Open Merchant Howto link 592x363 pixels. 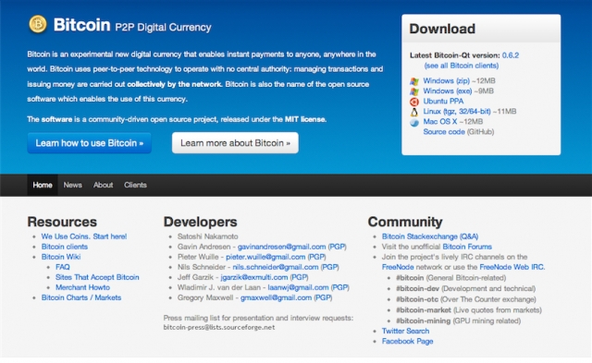pos(82,287)
